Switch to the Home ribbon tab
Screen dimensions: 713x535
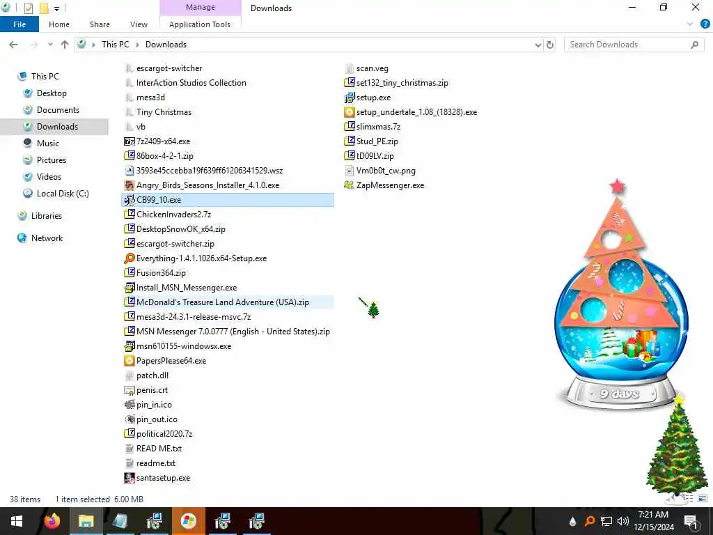pyautogui.click(x=59, y=24)
